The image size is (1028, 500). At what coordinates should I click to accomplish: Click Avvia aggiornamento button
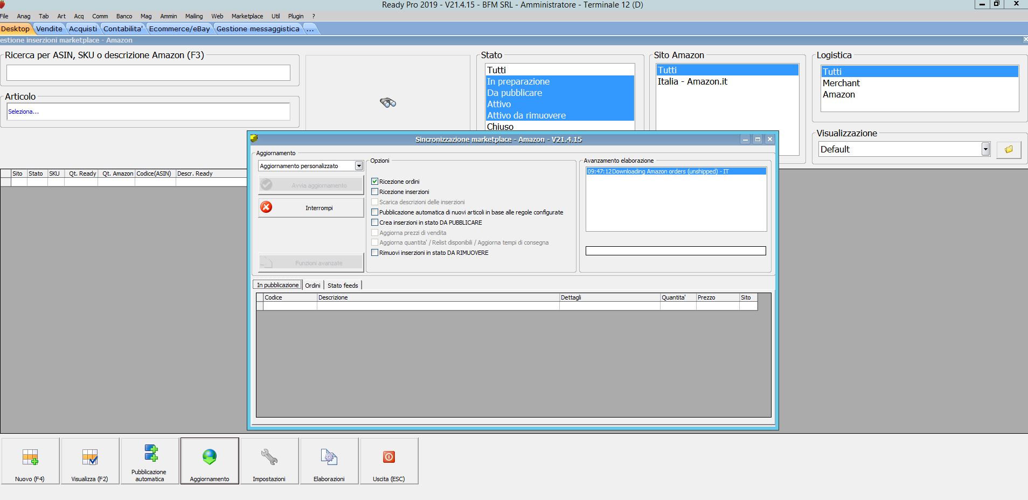[x=311, y=185]
